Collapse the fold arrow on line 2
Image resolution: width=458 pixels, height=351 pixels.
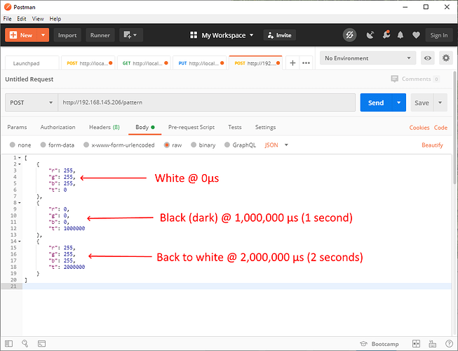point(20,164)
